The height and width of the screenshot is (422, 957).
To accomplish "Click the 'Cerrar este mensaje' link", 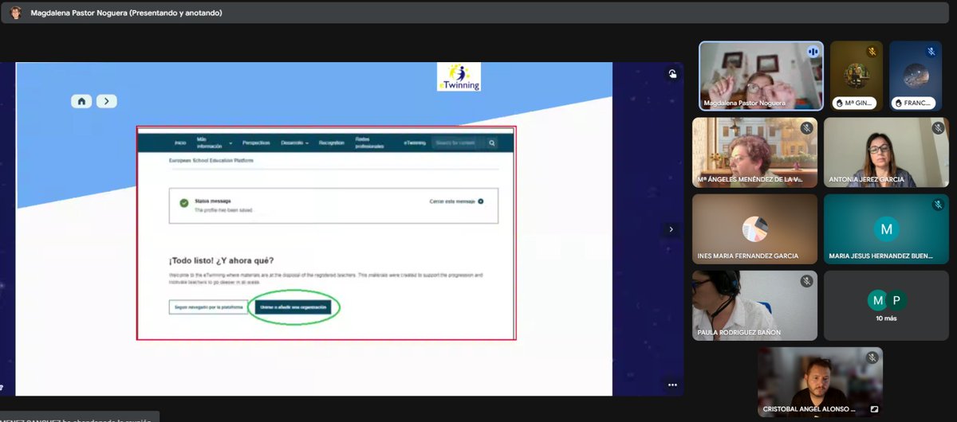I will click(452, 201).
